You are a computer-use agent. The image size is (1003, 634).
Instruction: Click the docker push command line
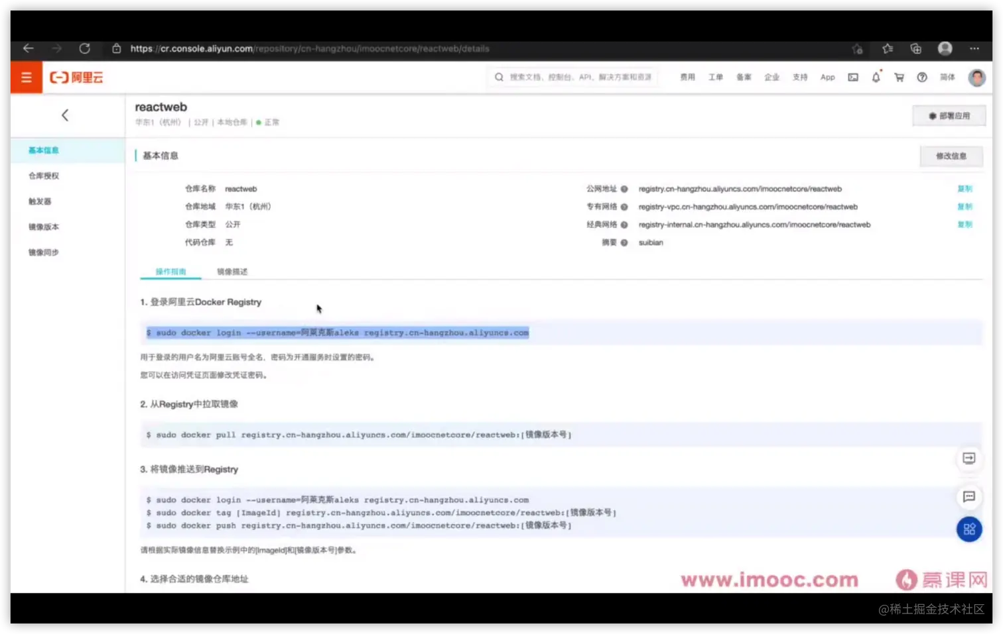359,525
